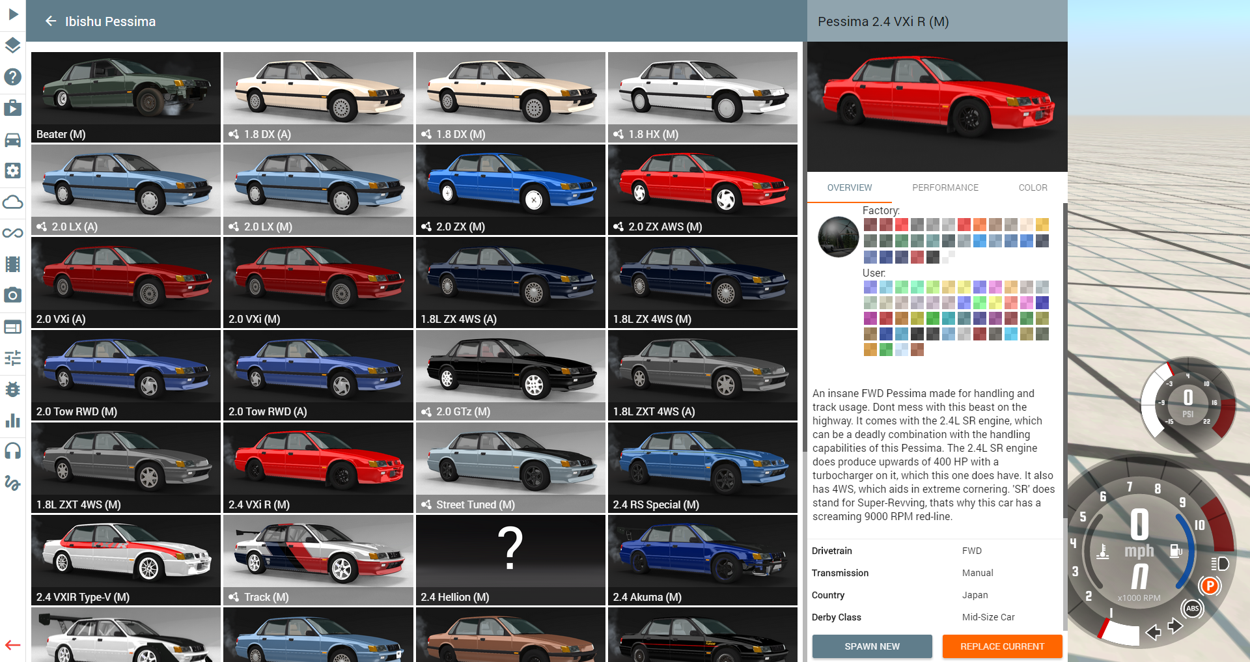
Task: Select the 2.4 VXIR Type-V (M) configuration
Action: (126, 560)
